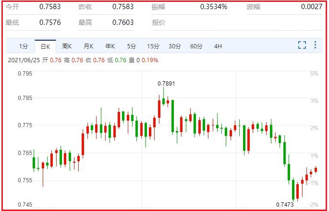
Task: Select the 15分 interval tab
Action: click(x=153, y=46)
